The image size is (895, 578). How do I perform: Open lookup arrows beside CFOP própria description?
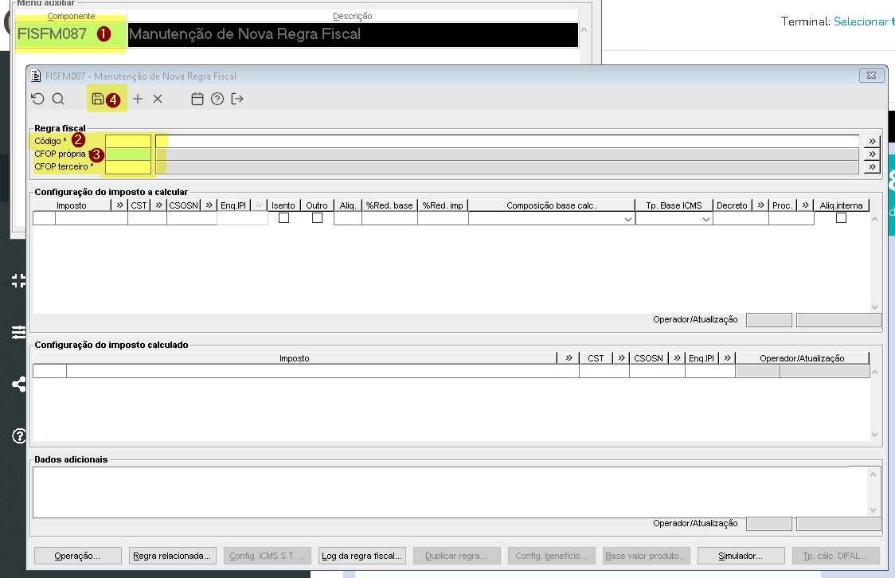point(872,154)
